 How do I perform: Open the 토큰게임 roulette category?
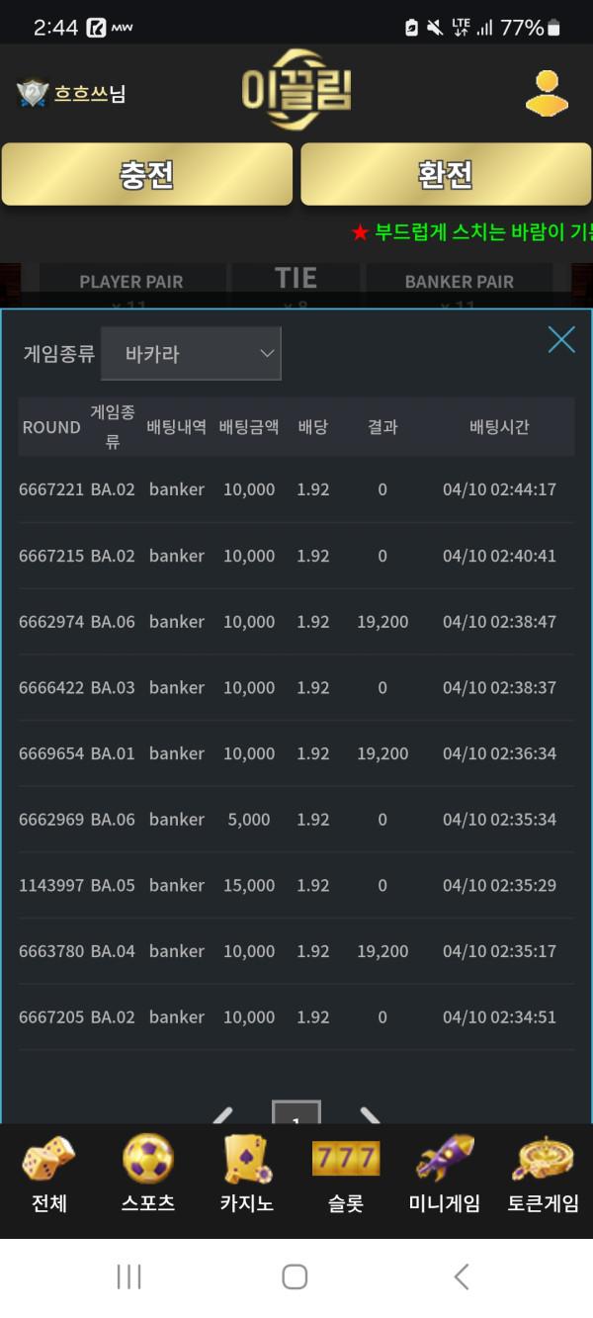click(x=544, y=1176)
